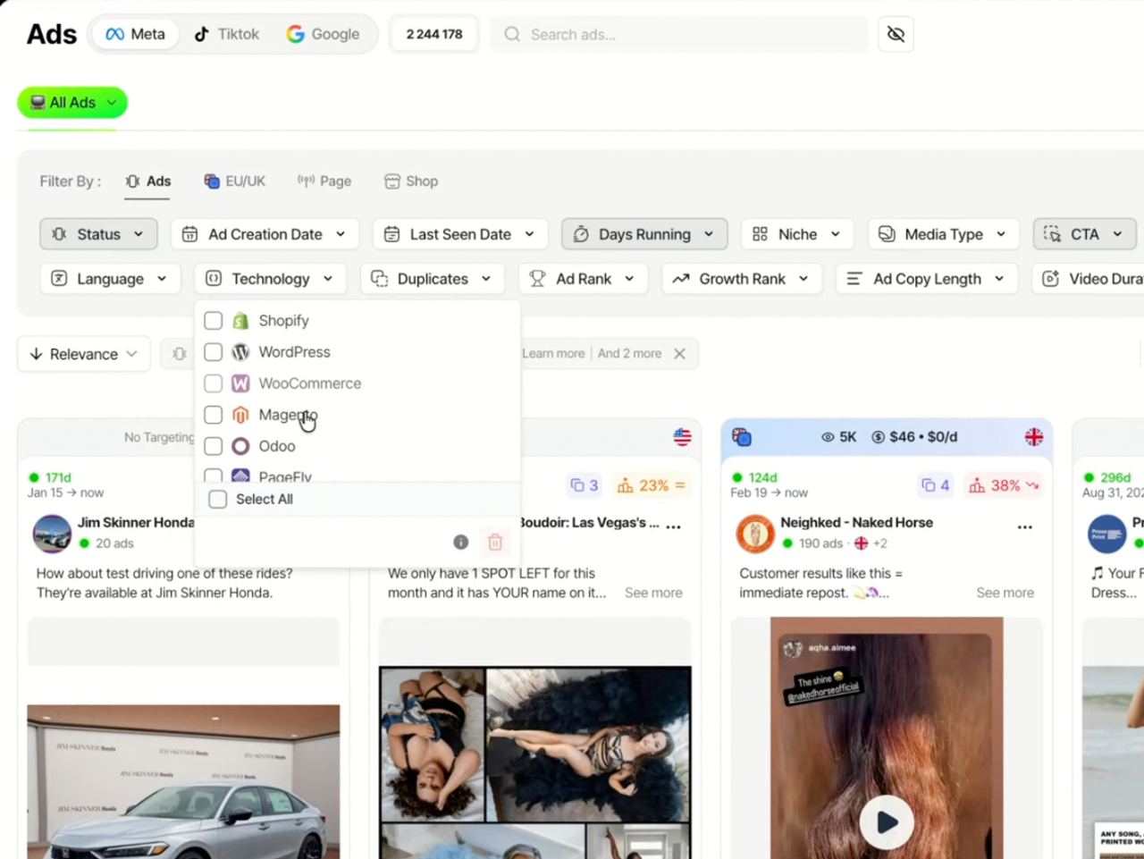Open the boudoir photo collage creative
Image resolution: width=1144 pixels, height=859 pixels.
pyautogui.click(x=535, y=762)
